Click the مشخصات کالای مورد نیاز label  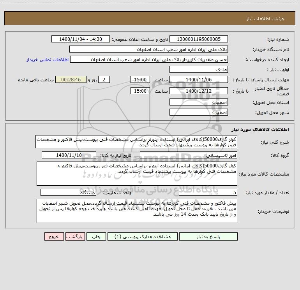click(265, 174)
